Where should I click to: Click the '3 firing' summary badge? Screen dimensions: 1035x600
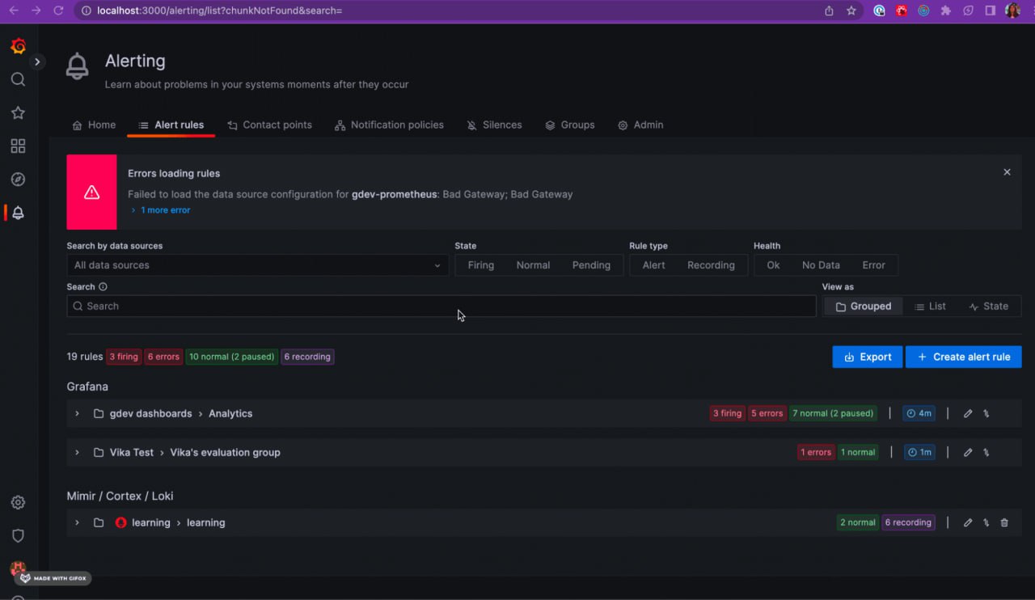coord(124,357)
